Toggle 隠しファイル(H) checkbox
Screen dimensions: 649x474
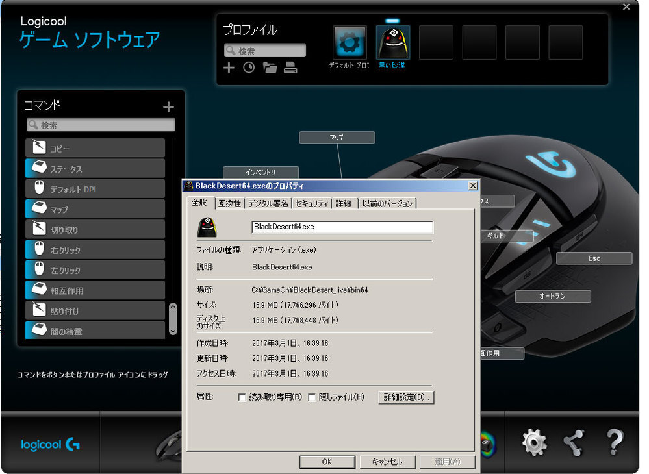click(312, 397)
